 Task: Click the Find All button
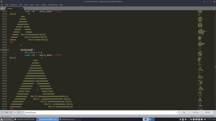[207, 112]
